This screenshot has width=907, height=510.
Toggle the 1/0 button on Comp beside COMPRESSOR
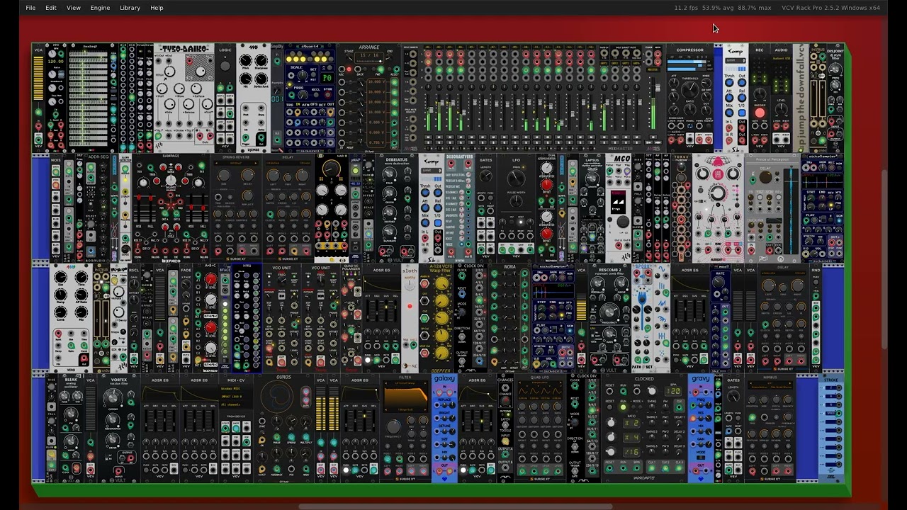(x=742, y=113)
